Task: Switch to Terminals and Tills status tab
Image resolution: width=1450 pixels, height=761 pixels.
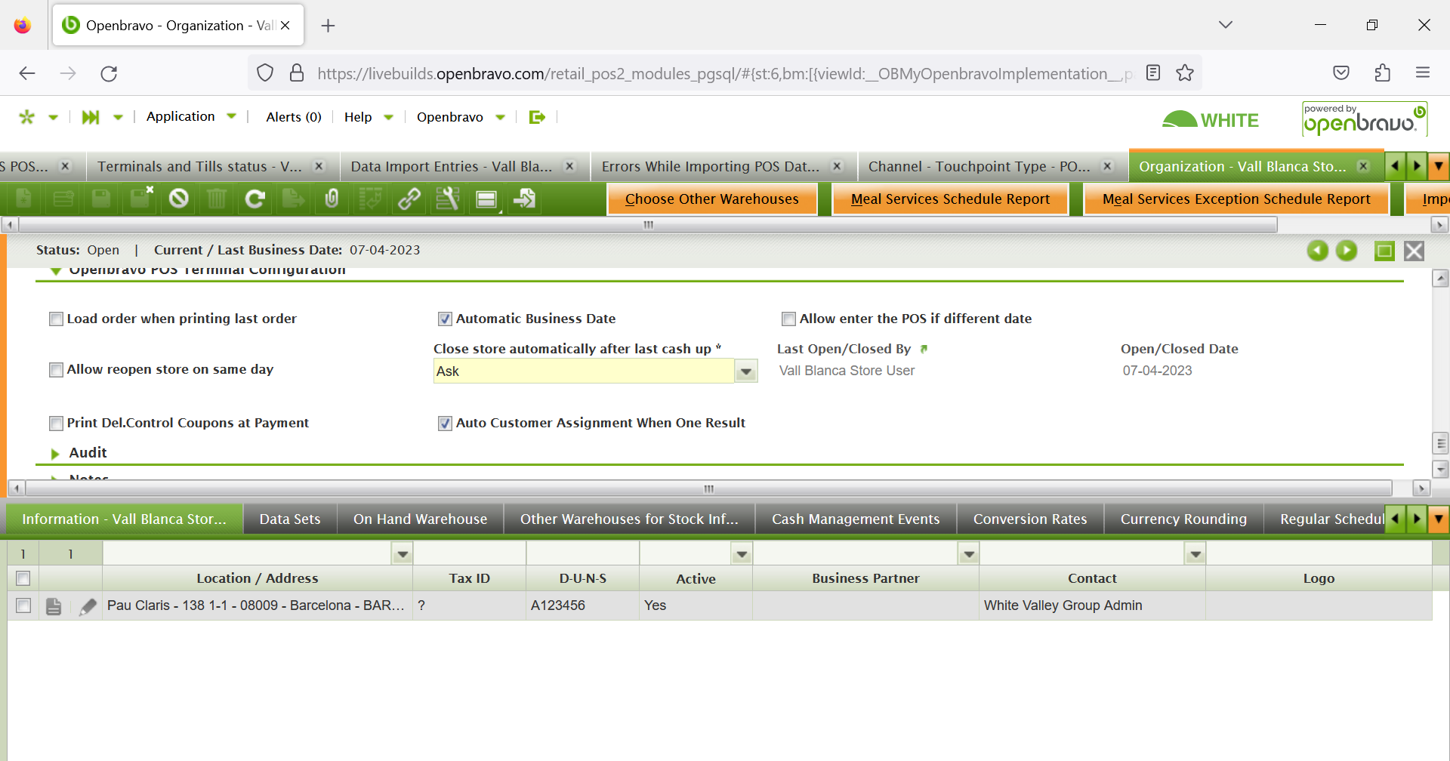Action: click(x=199, y=167)
